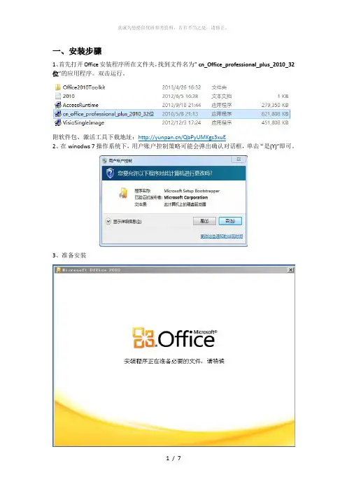The height and width of the screenshot is (491, 347).
Task: Expand the 显示详细信息(D) chevron
Action: (108, 222)
